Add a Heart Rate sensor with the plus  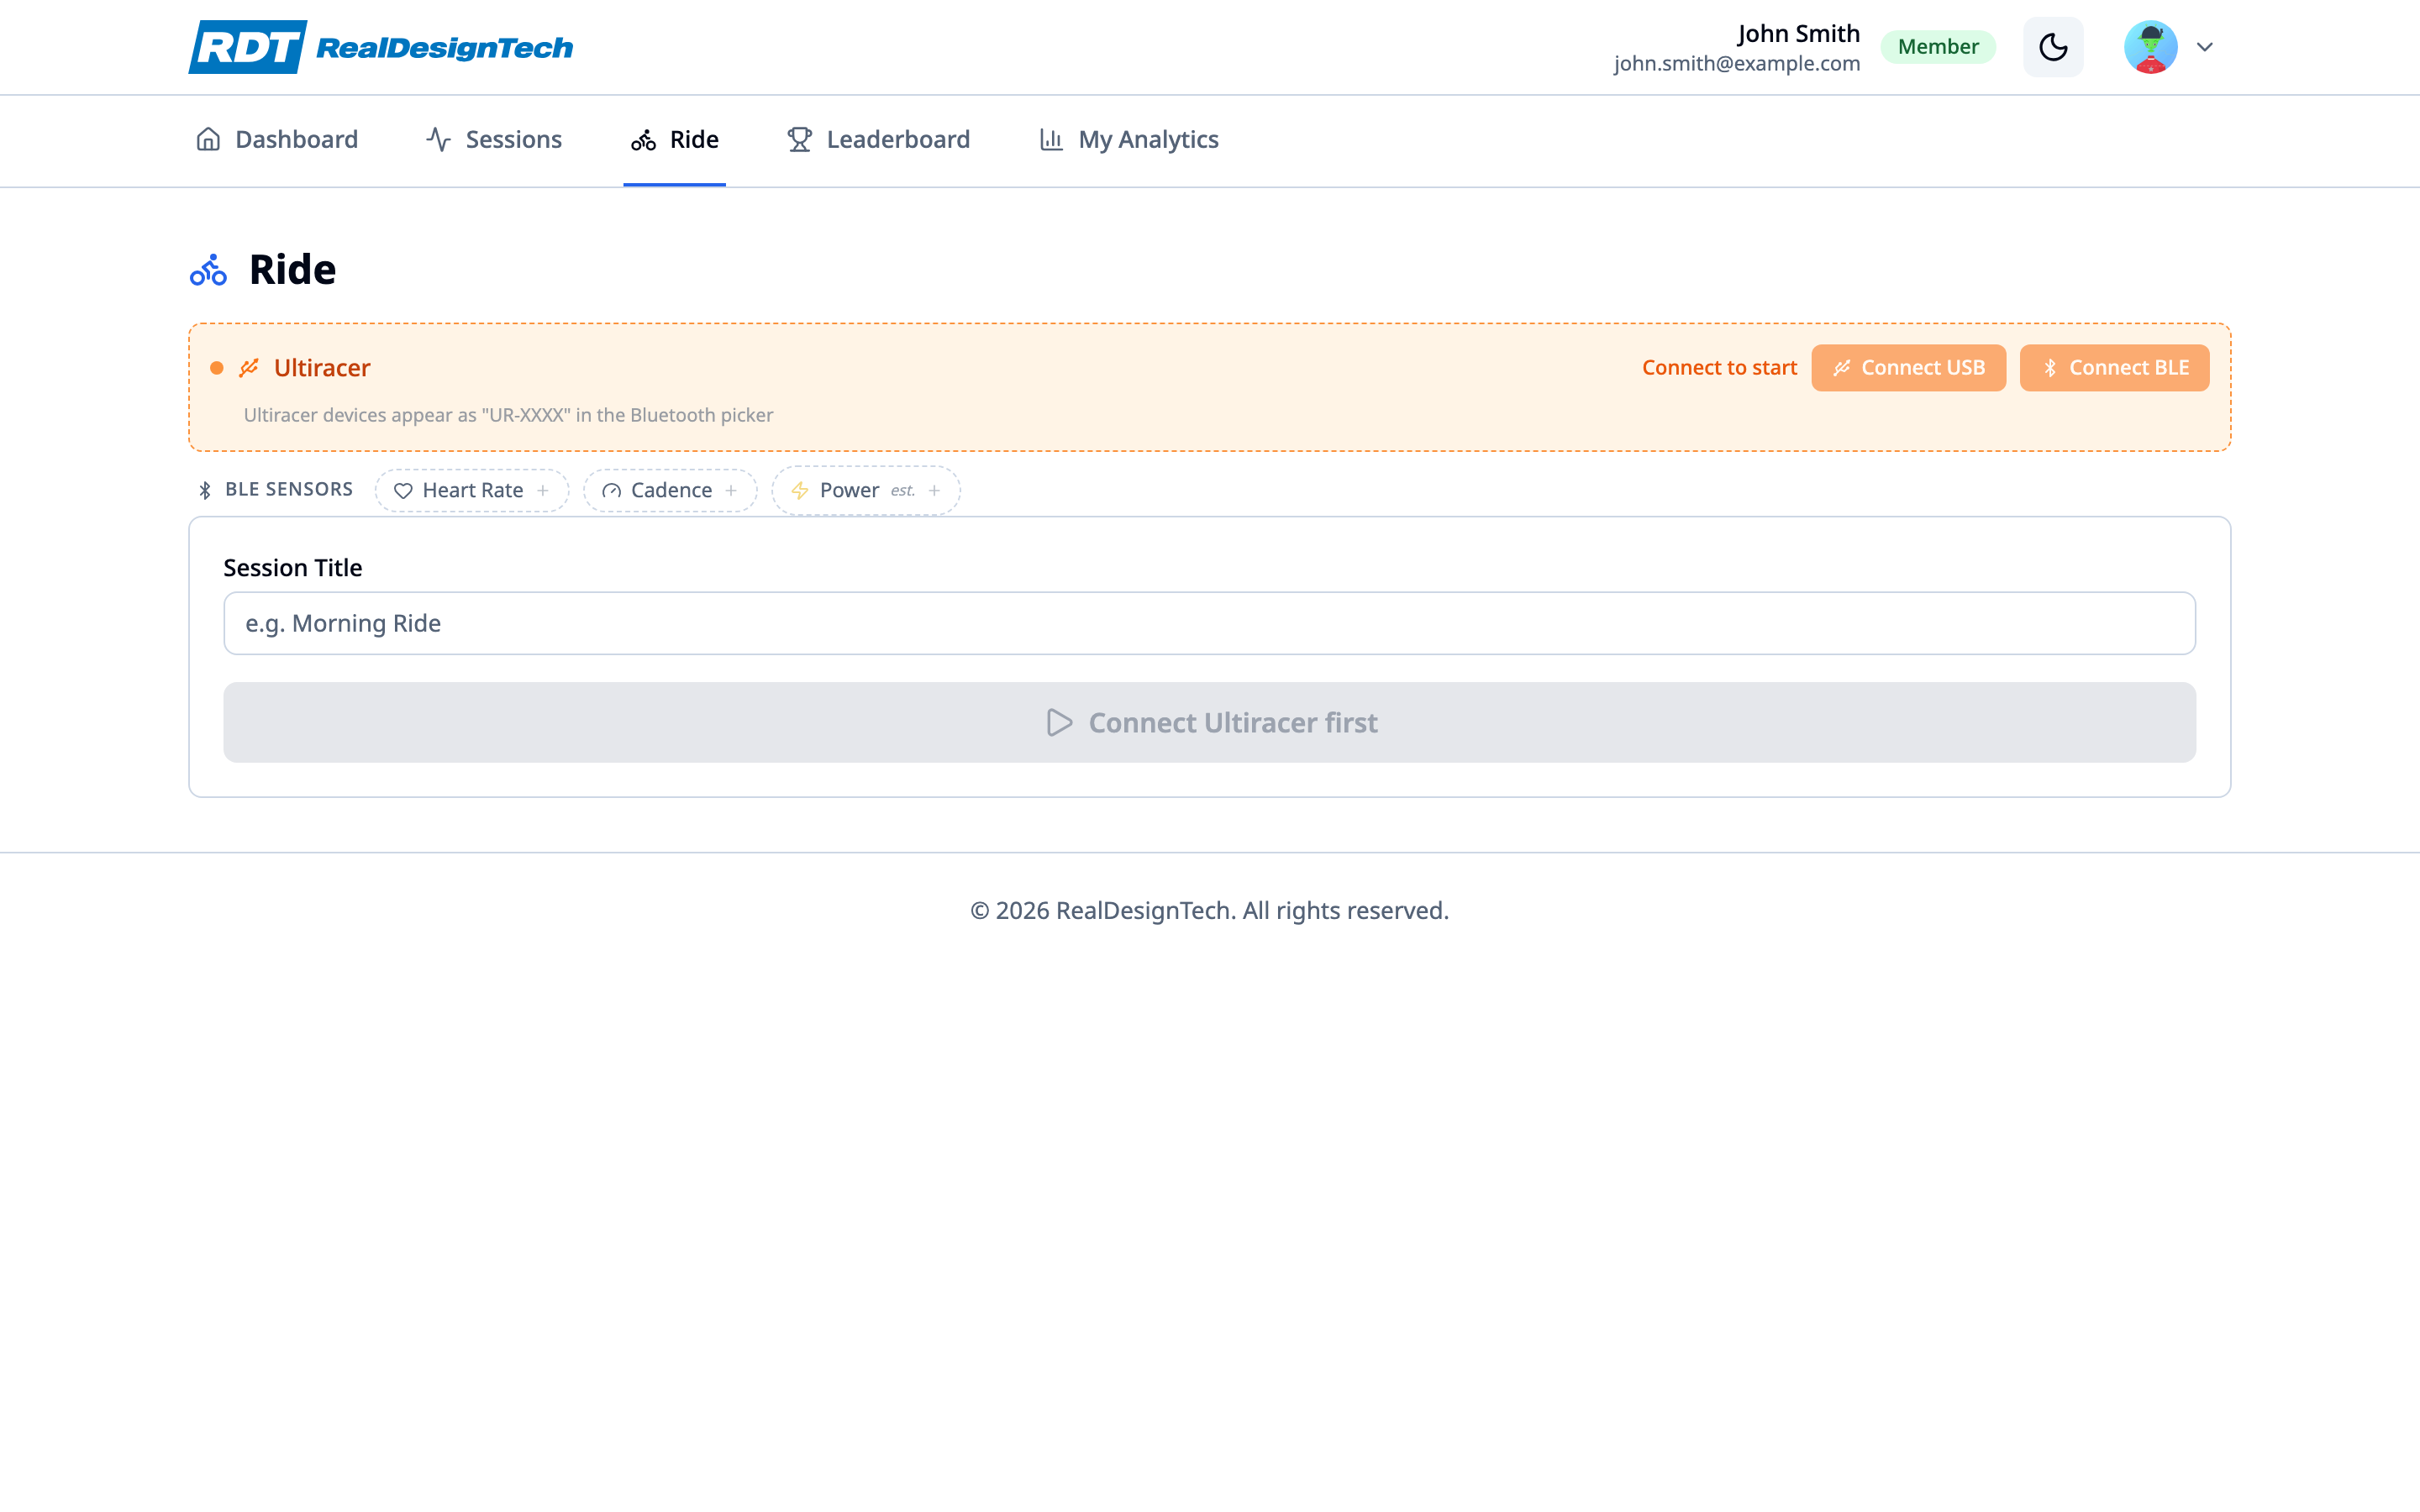click(543, 490)
